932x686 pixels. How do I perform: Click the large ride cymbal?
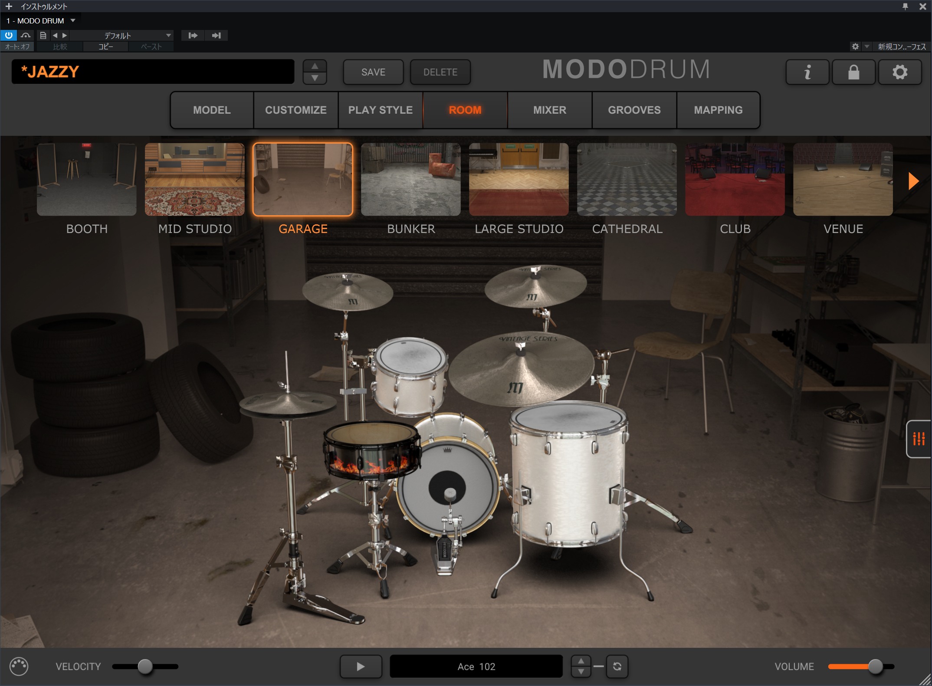522,369
